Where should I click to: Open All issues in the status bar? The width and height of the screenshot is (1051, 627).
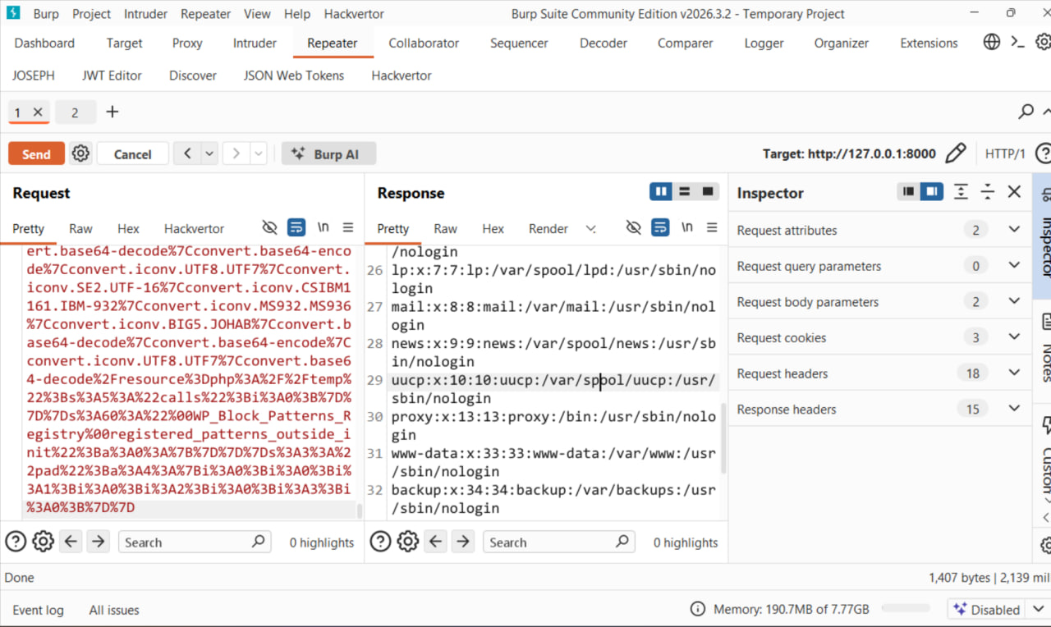[114, 610]
